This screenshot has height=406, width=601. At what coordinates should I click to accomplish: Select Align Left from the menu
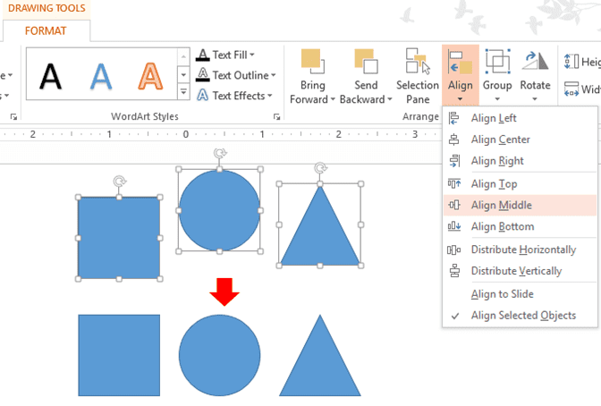coord(520,118)
